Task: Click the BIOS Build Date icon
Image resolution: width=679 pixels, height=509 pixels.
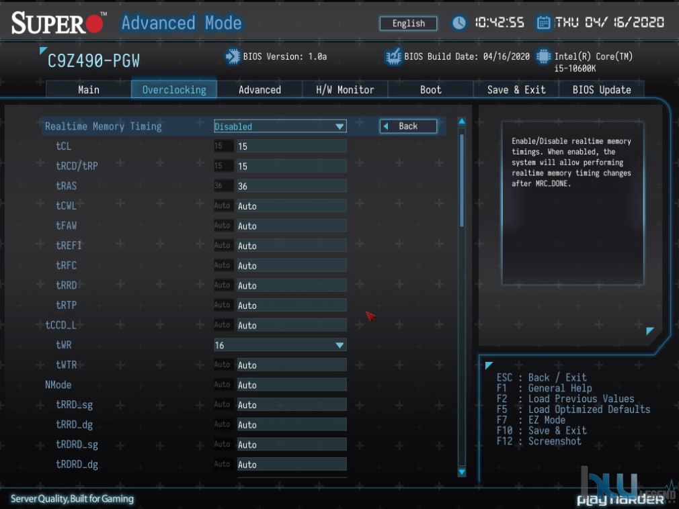Action: coord(393,56)
